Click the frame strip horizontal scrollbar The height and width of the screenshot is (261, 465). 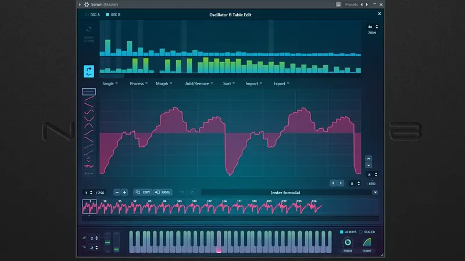click(x=230, y=218)
